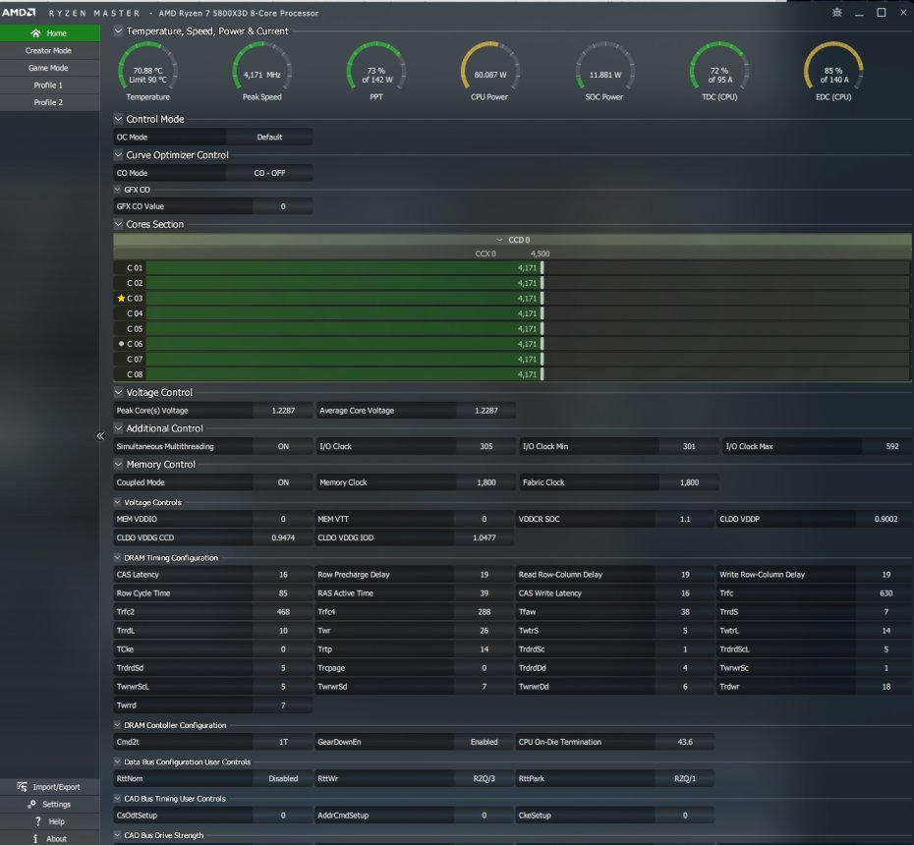
Task: Click GFX CO Value field
Action: (x=283, y=206)
